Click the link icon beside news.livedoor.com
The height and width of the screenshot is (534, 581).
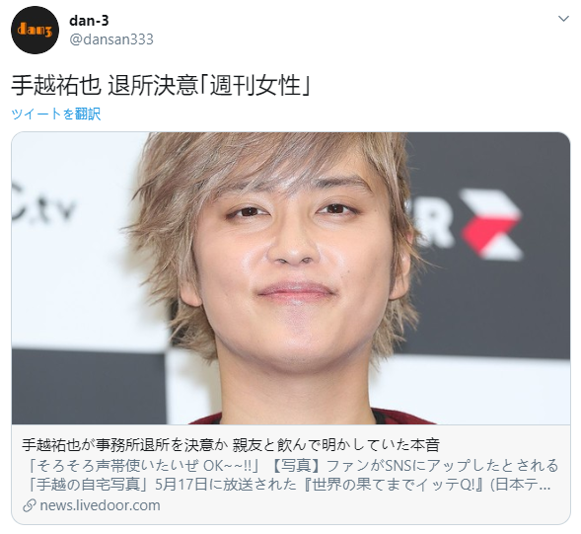click(30, 505)
